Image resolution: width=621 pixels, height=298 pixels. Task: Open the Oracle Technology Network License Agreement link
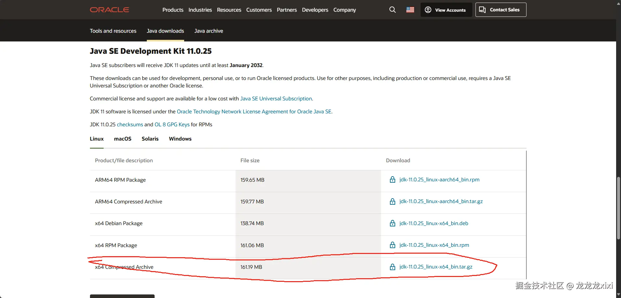(254, 111)
